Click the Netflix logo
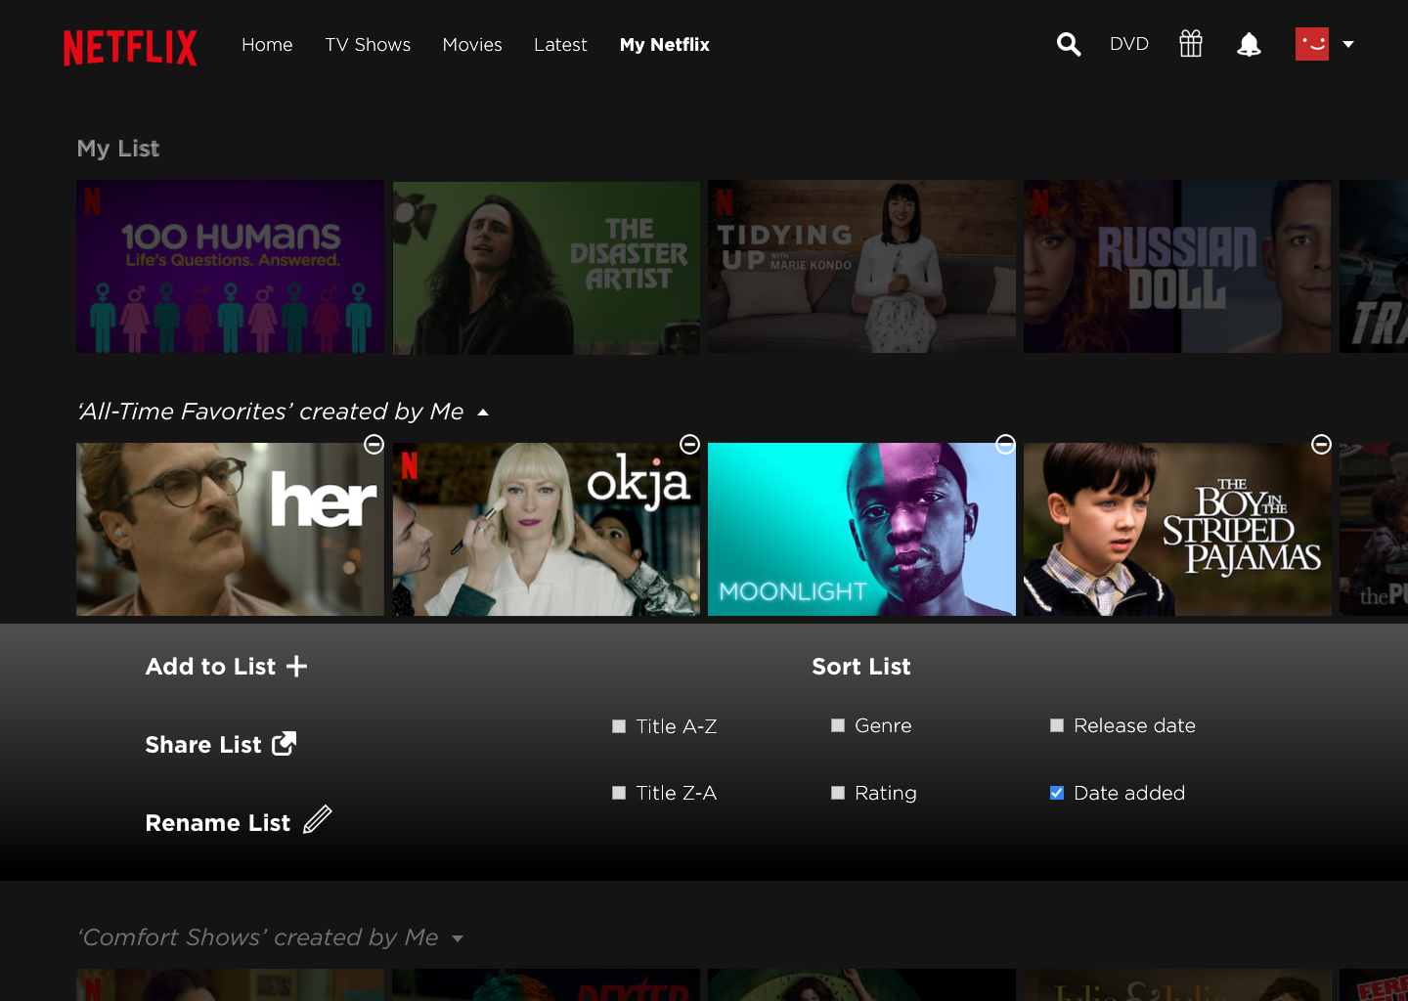The height and width of the screenshot is (1001, 1408). [x=130, y=47]
